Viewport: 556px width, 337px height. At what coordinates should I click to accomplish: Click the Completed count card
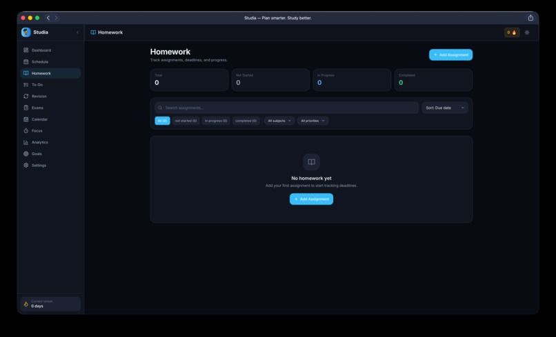(x=433, y=80)
